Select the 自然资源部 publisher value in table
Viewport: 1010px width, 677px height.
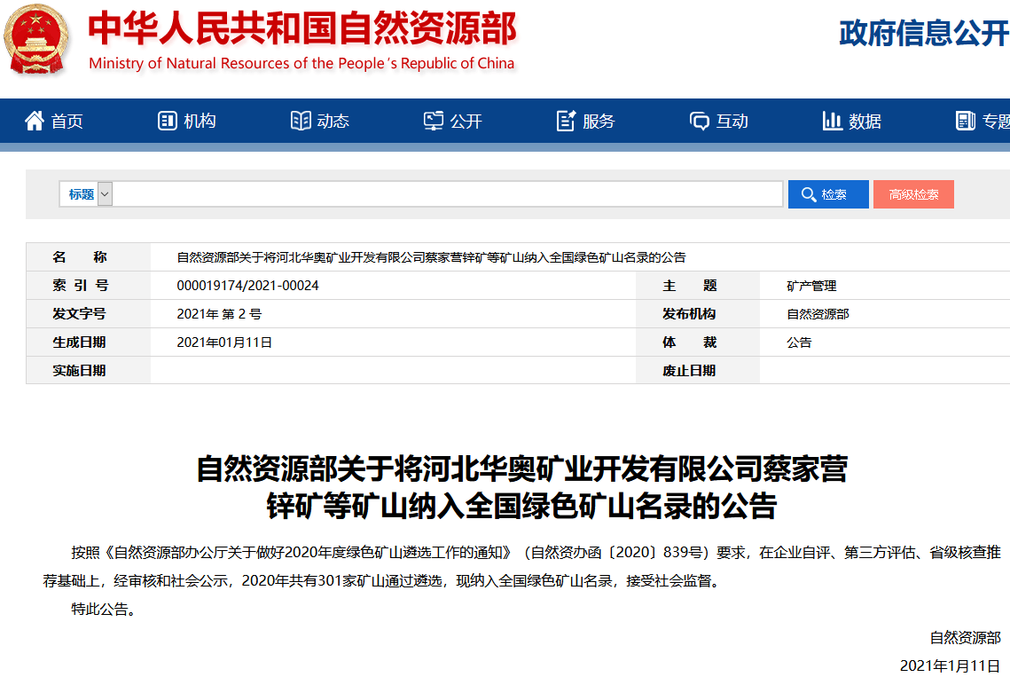(x=818, y=314)
